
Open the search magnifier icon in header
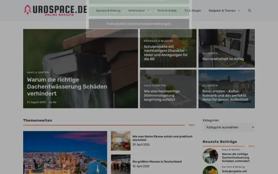click(249, 11)
